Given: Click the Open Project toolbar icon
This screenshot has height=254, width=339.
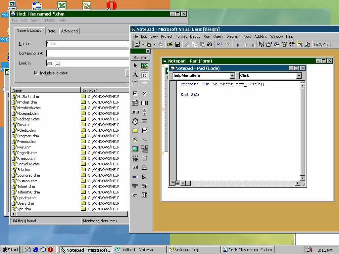Looking at the screenshot, I should tap(170, 45).
